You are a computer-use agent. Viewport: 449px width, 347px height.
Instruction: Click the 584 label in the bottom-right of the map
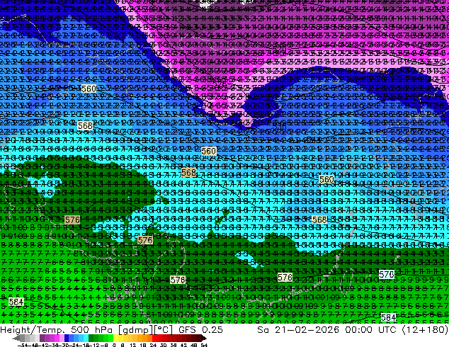coord(388,317)
